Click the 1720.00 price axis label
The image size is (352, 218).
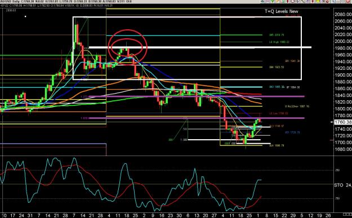click(343, 136)
